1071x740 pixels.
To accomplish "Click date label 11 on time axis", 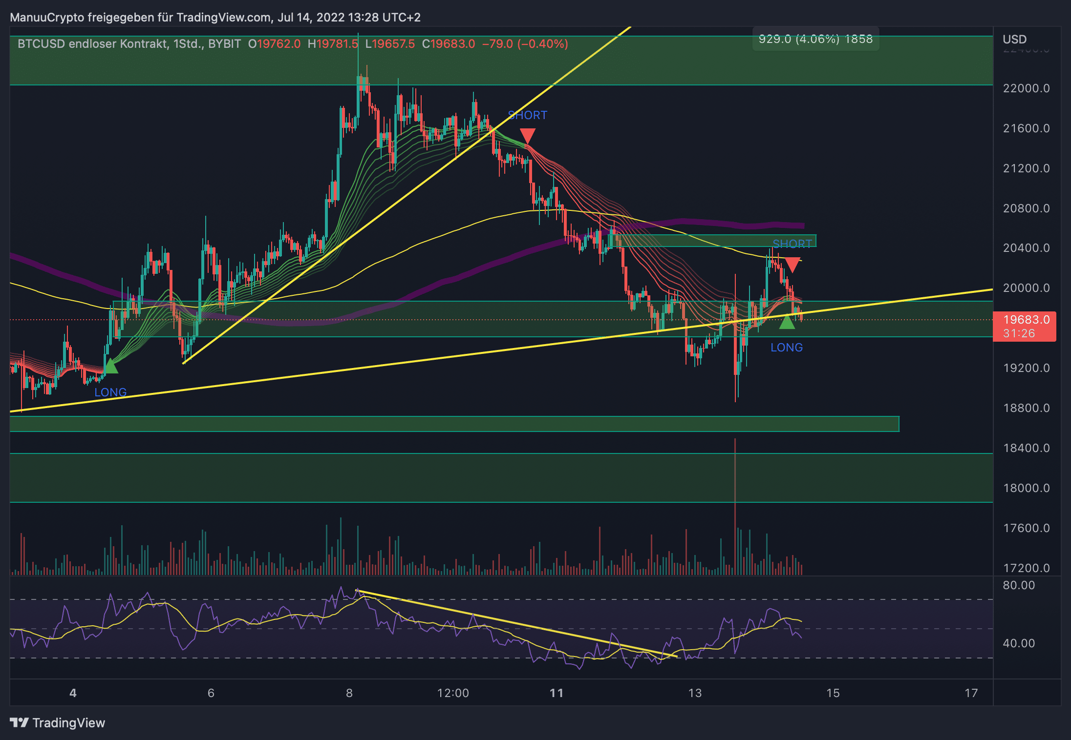I will pos(557,693).
